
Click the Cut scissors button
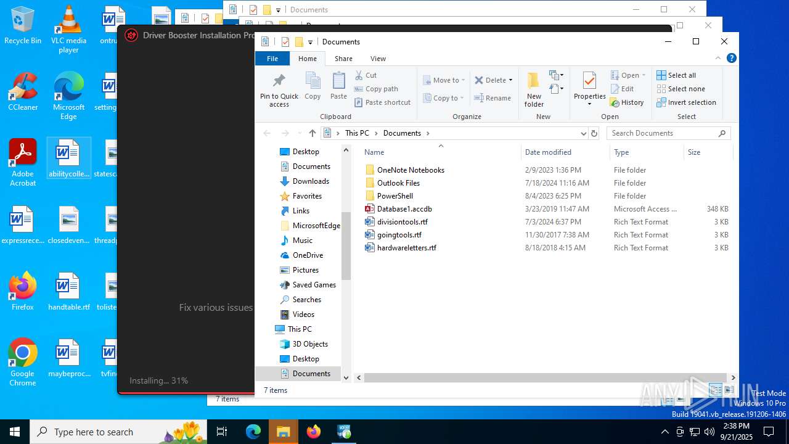tap(366, 75)
